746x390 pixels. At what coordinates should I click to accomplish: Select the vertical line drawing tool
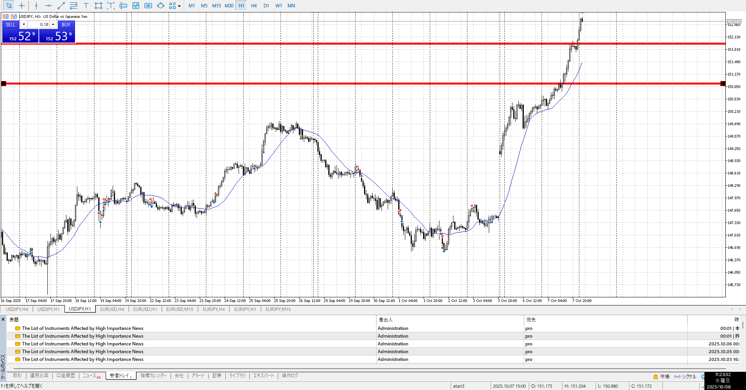tap(36, 6)
